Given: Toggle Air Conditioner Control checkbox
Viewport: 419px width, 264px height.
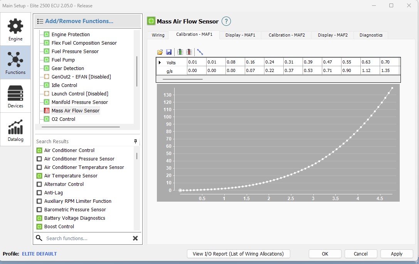Looking at the screenshot, I should click(39, 150).
